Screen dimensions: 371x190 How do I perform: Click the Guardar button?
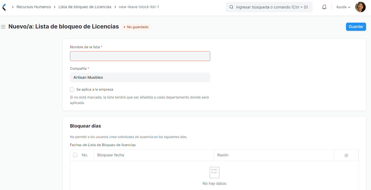pos(356,26)
